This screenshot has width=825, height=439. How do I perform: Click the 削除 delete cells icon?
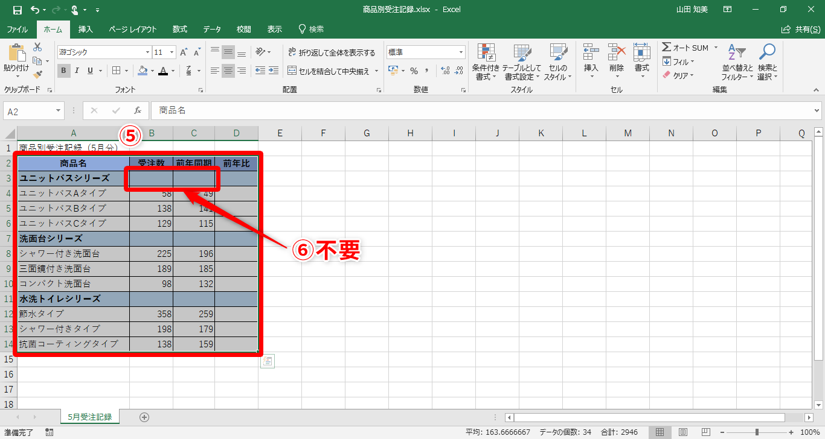tap(616, 52)
